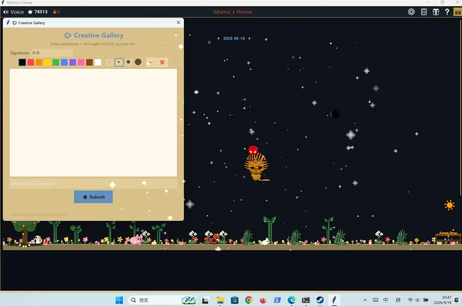
Task: Open PowerShell from the taskbar
Action: pyautogui.click(x=277, y=300)
